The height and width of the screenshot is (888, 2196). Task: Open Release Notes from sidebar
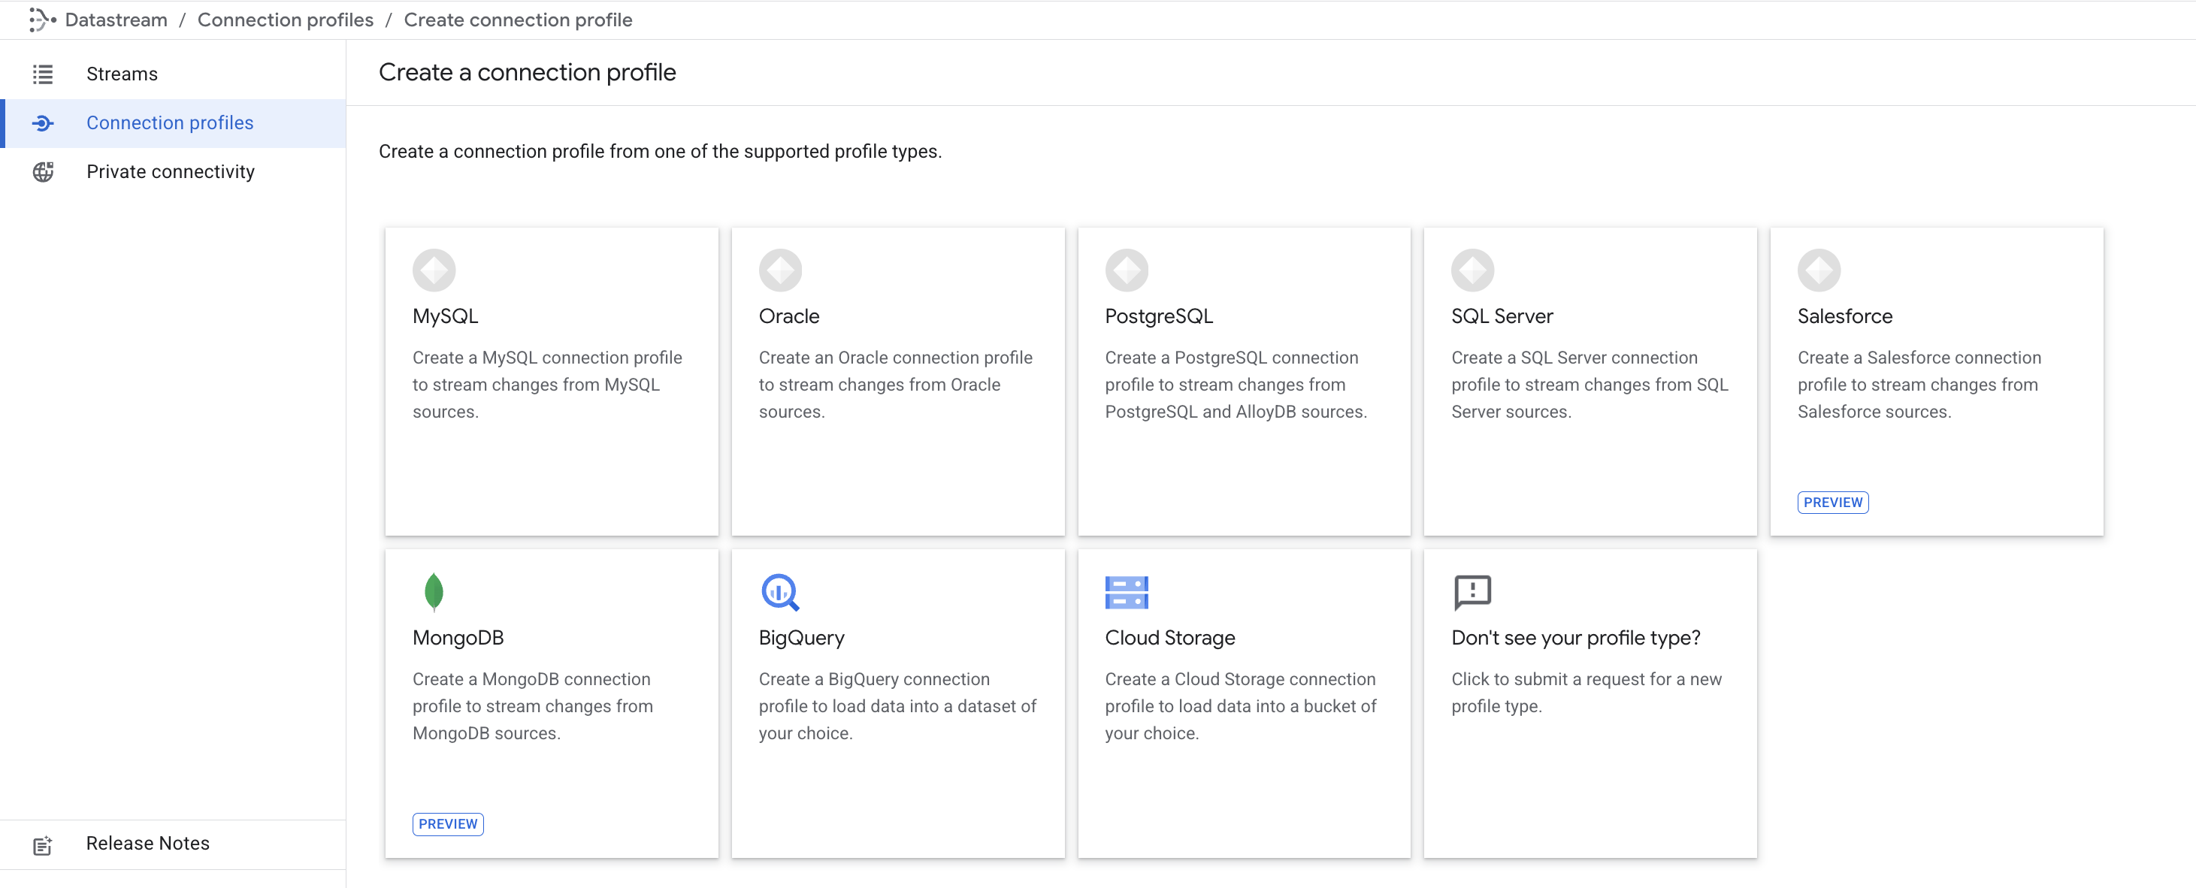tap(147, 843)
